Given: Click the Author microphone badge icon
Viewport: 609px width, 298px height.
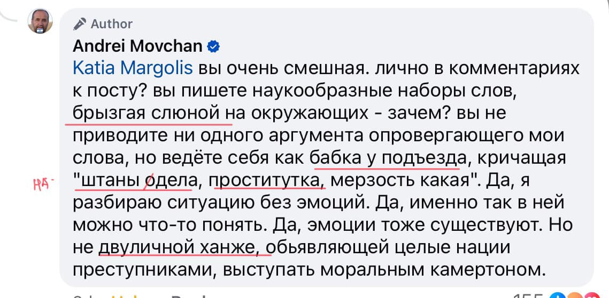Looking at the screenshot, I should coord(80,24).
